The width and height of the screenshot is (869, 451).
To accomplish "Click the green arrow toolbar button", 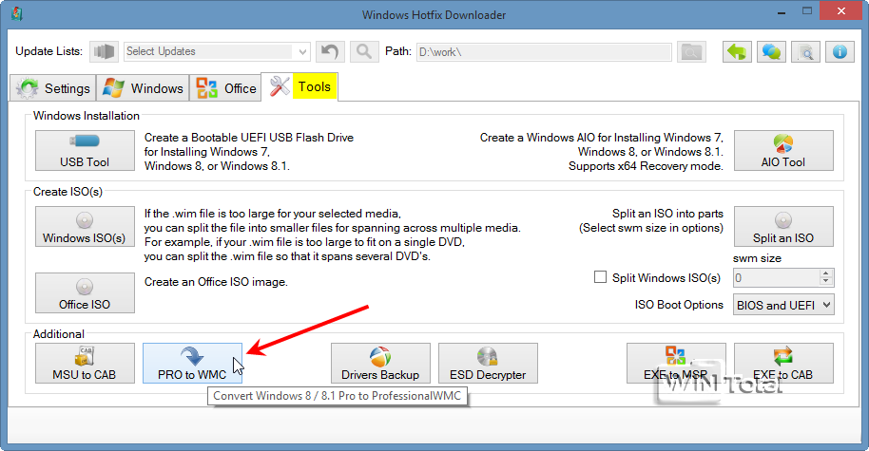I will coord(737,52).
